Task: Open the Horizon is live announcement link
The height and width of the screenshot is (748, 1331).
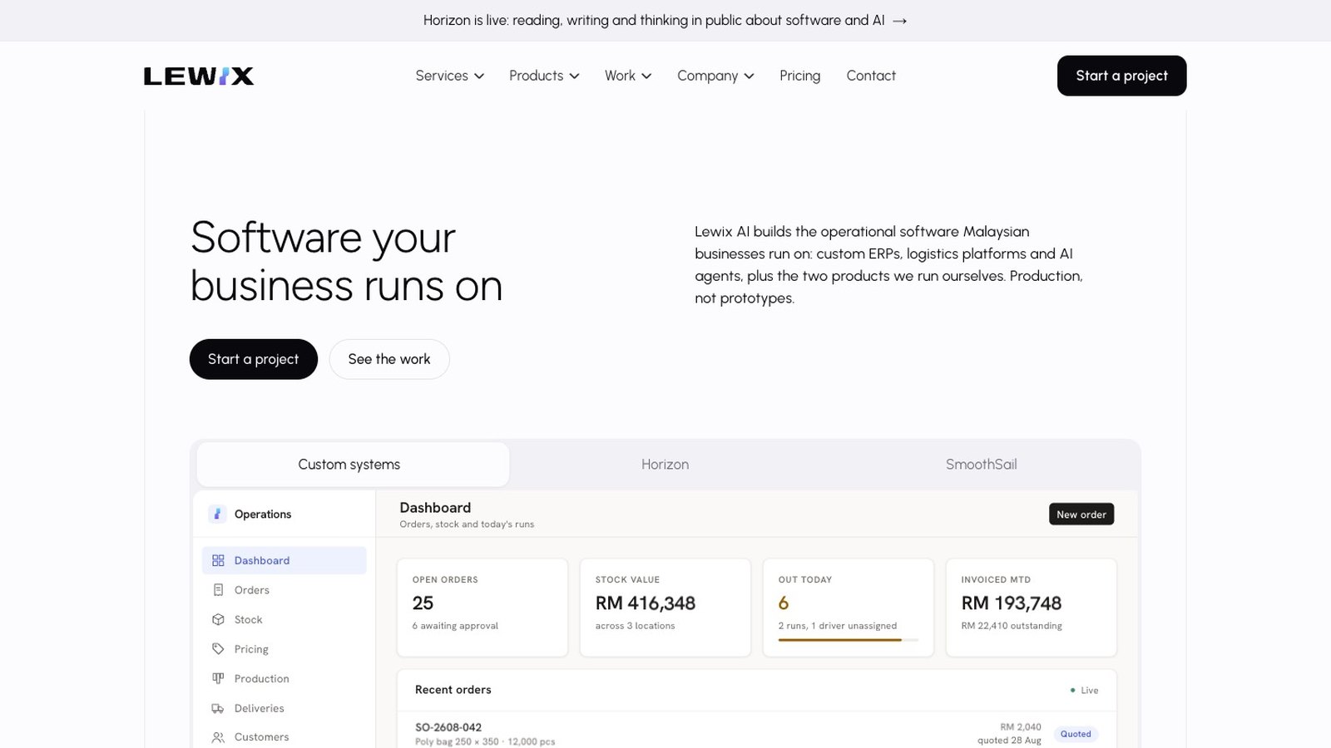Action: pyautogui.click(x=665, y=21)
